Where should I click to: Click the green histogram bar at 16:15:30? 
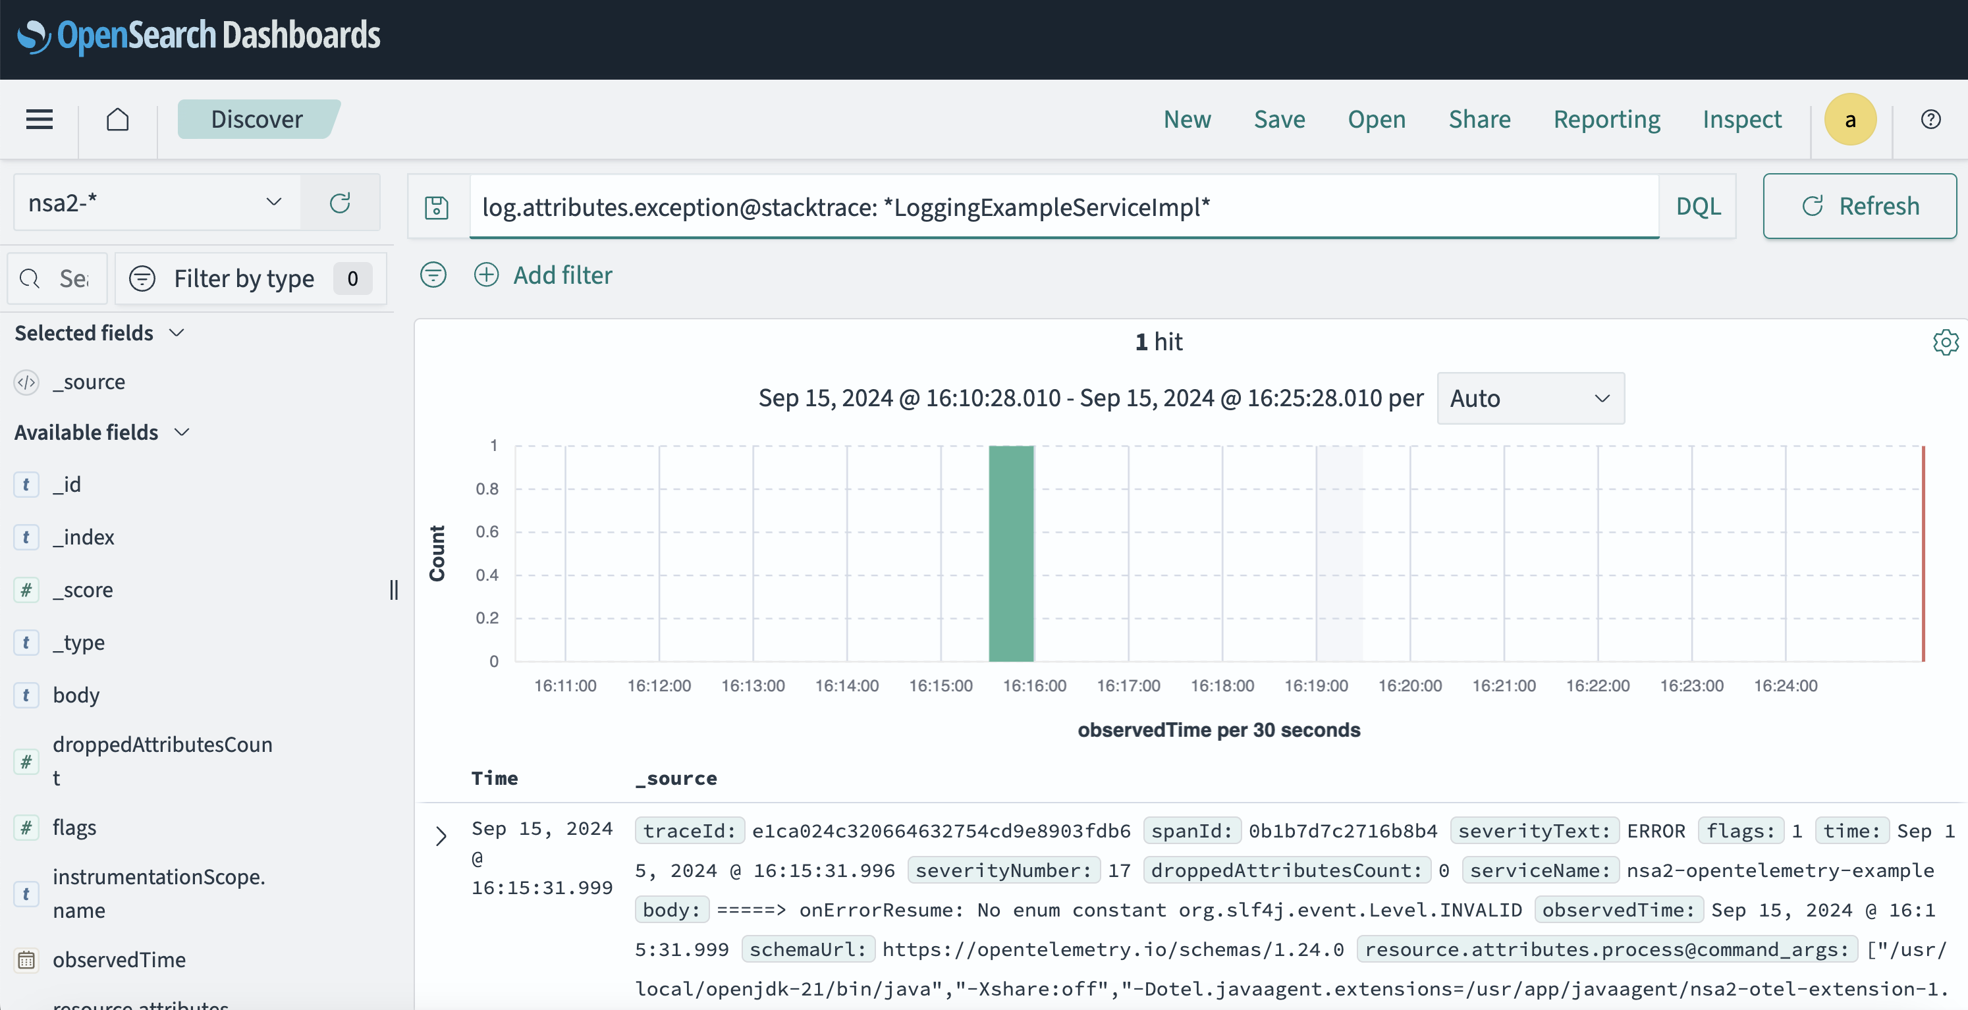pos(1011,553)
